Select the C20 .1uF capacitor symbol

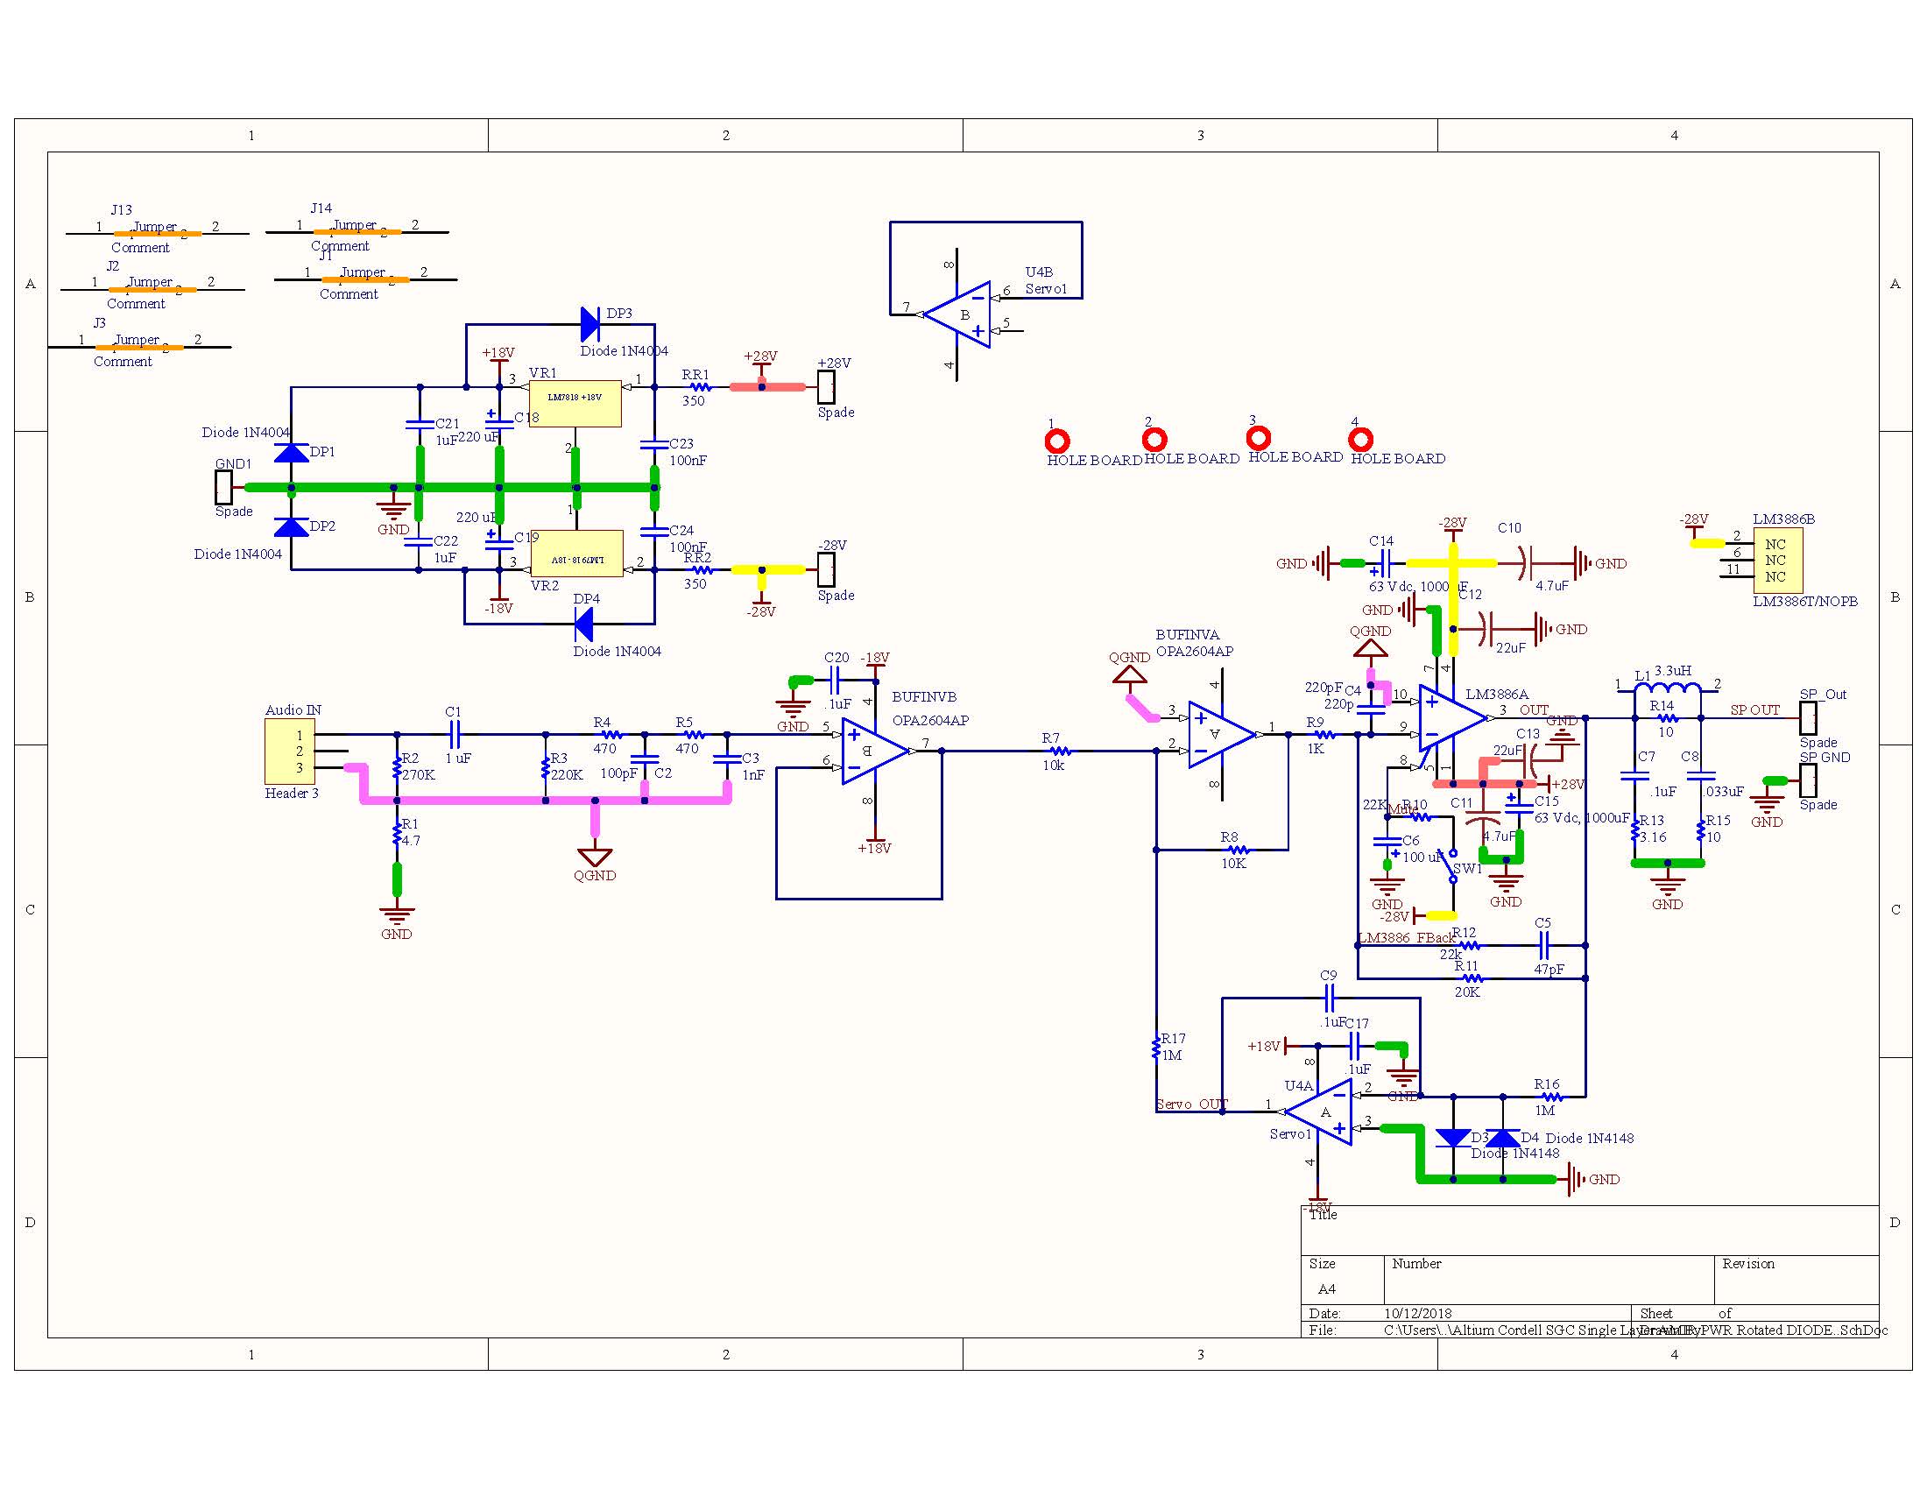point(835,681)
